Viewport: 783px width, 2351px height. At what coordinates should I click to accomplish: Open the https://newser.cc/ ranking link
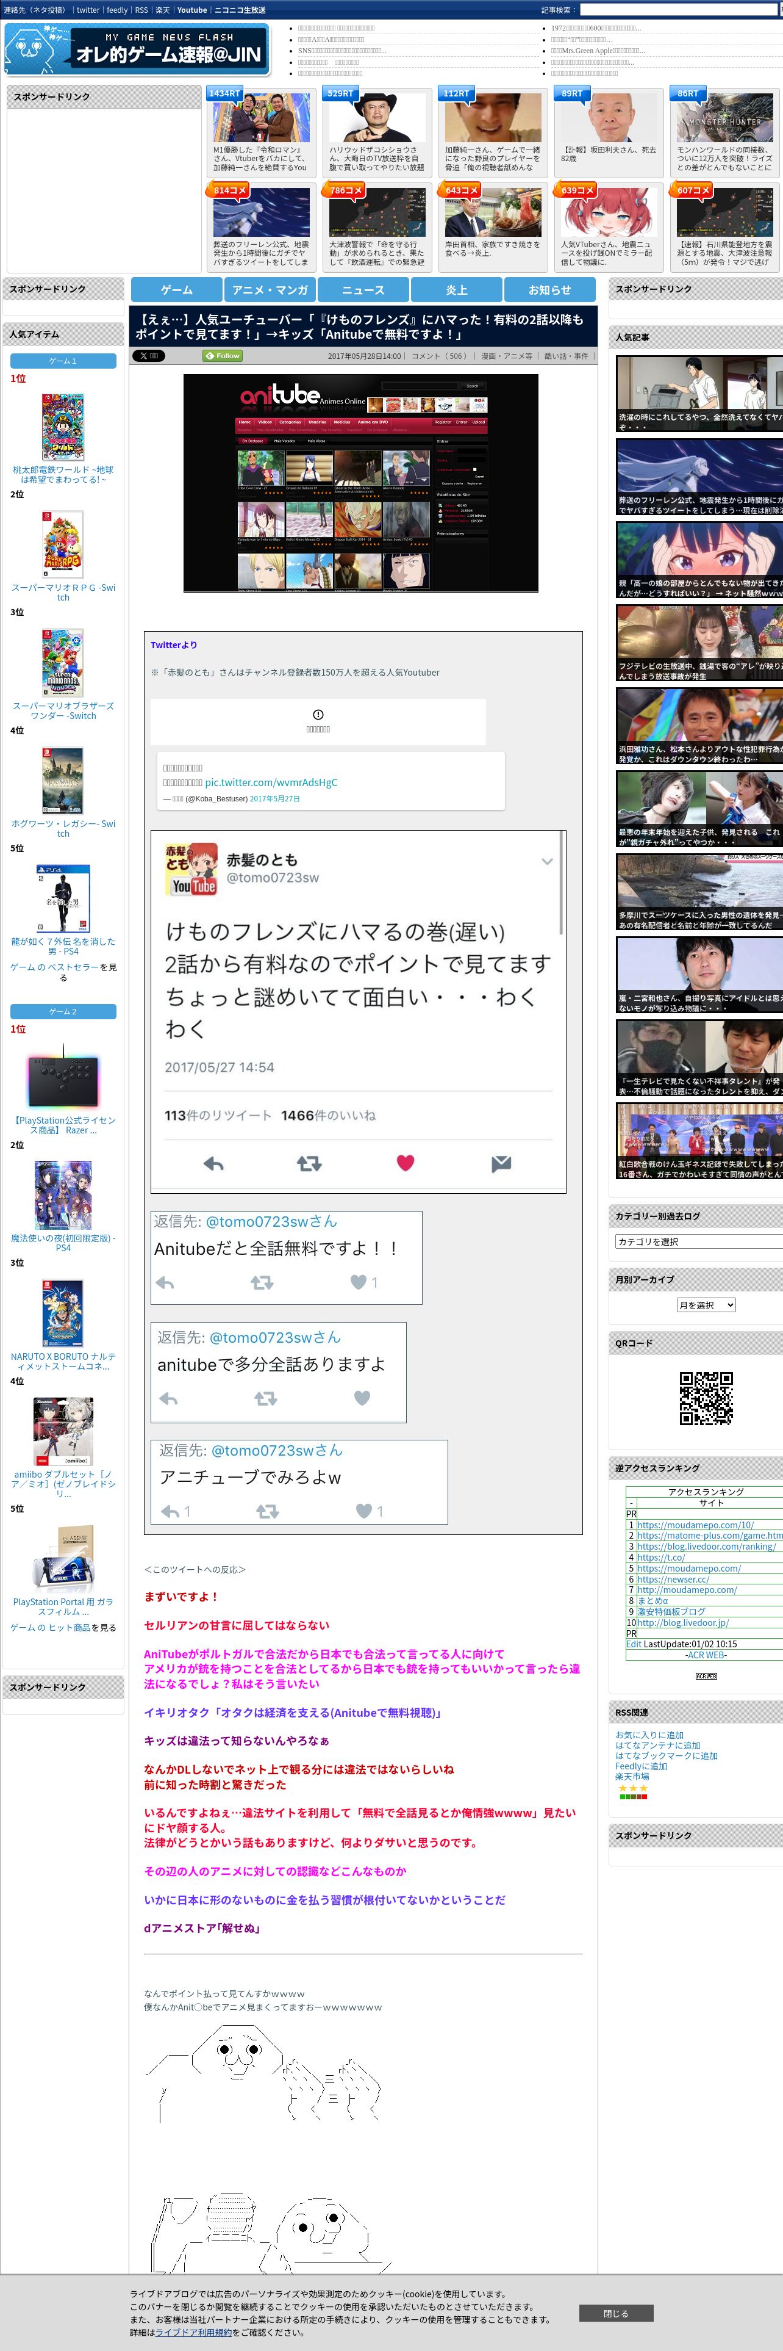673,1579
